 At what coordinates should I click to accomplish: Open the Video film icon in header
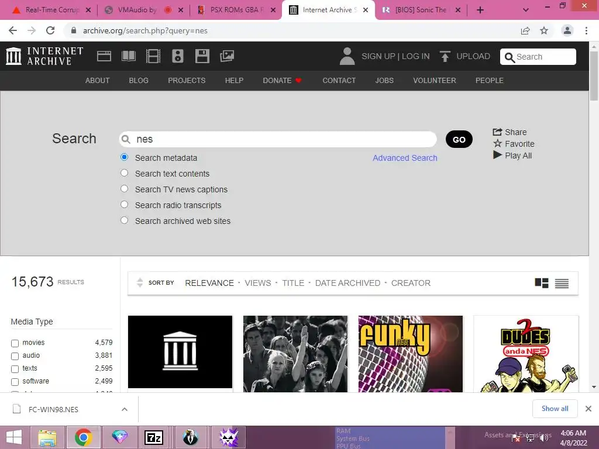pyautogui.click(x=153, y=56)
